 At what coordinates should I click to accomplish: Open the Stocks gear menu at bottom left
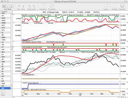(3, 92)
